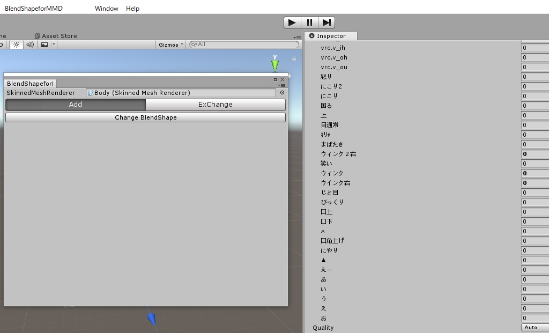Toggle scene effects image icon
Image resolution: width=549 pixels, height=333 pixels.
[44, 45]
